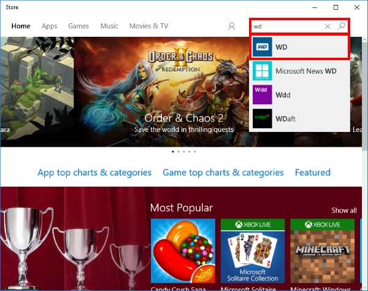This screenshot has height=291, width=368.
Task: Open the Microsoft News WD tile icon
Action: click(262, 71)
